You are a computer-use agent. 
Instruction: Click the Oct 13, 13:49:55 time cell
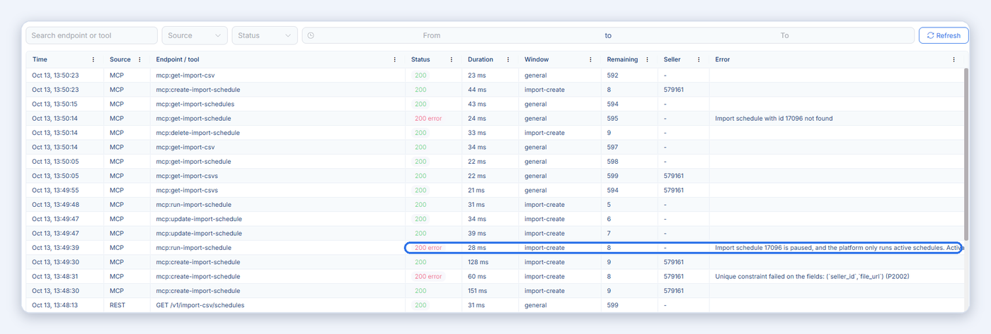[x=55, y=191]
